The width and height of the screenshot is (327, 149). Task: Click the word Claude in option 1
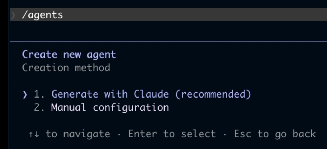(151, 94)
